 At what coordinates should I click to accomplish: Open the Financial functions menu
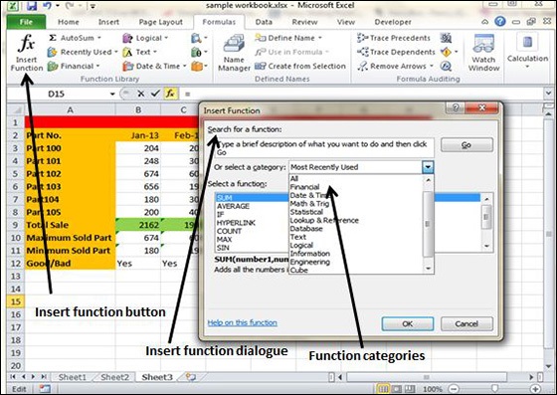pos(74,66)
